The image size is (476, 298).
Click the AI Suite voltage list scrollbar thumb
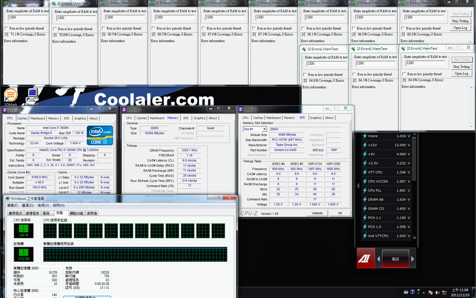(414, 159)
